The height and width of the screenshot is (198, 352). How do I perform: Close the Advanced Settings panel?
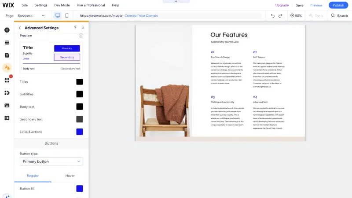click(83, 28)
